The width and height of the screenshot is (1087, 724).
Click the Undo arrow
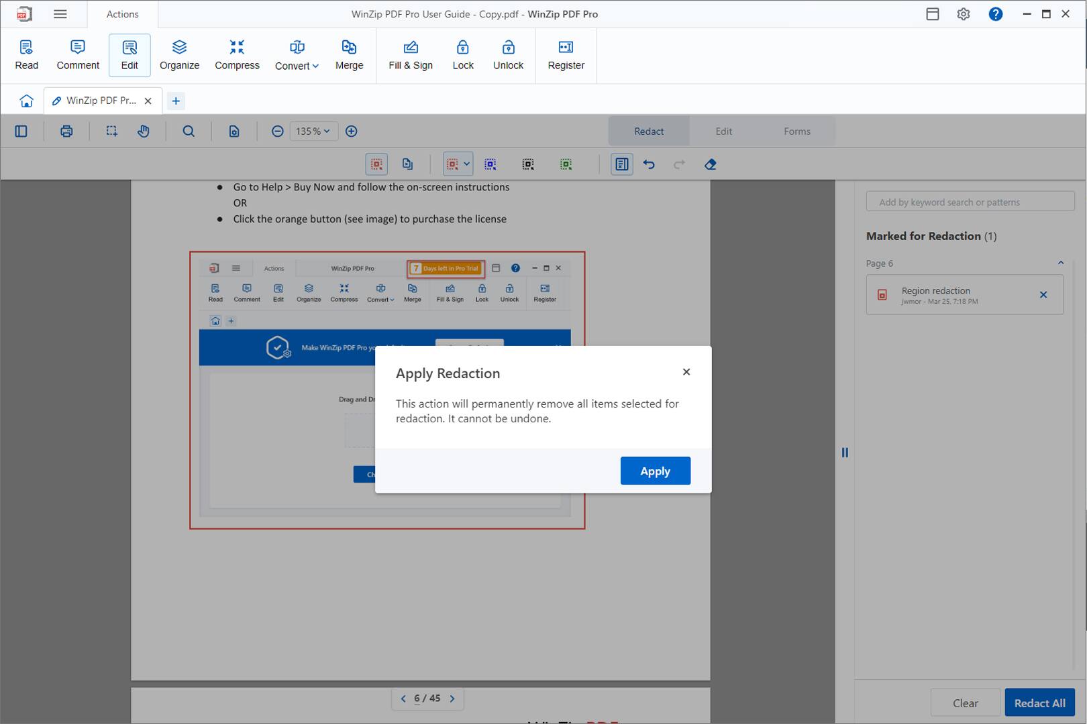click(649, 164)
